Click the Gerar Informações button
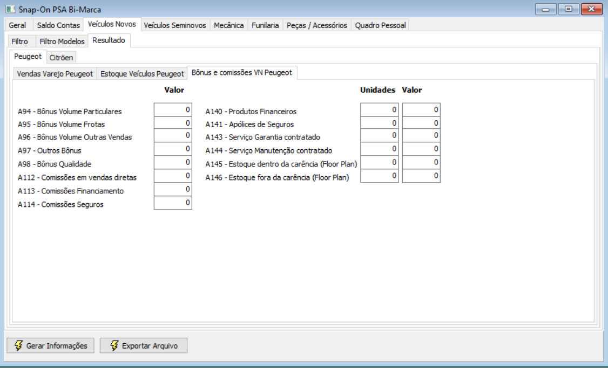608x368 pixels. 50,345
